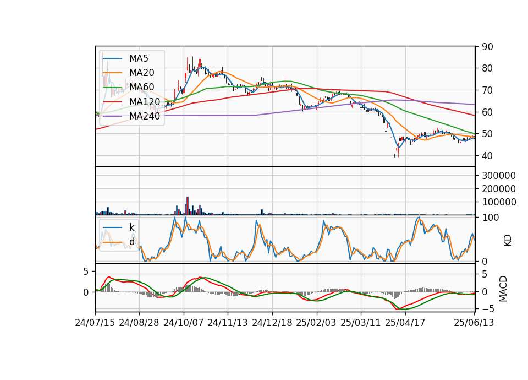Click the red MA120 legend line sample
The height and width of the screenshot is (380, 528).
(x=112, y=101)
